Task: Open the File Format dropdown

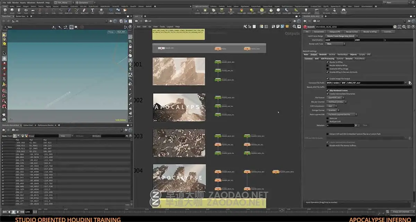Action: click(x=334, y=98)
